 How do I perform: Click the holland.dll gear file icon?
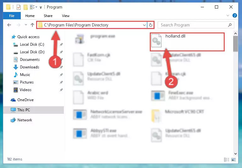(156, 41)
